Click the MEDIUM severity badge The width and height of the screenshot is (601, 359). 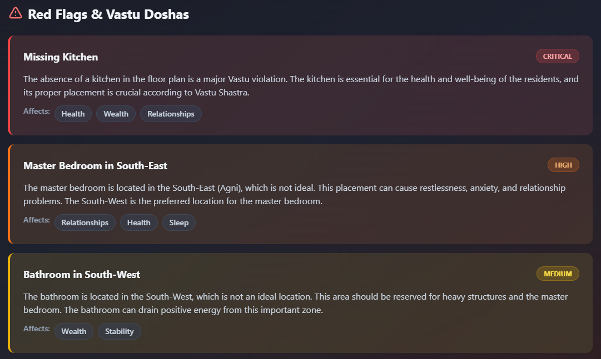click(x=558, y=274)
